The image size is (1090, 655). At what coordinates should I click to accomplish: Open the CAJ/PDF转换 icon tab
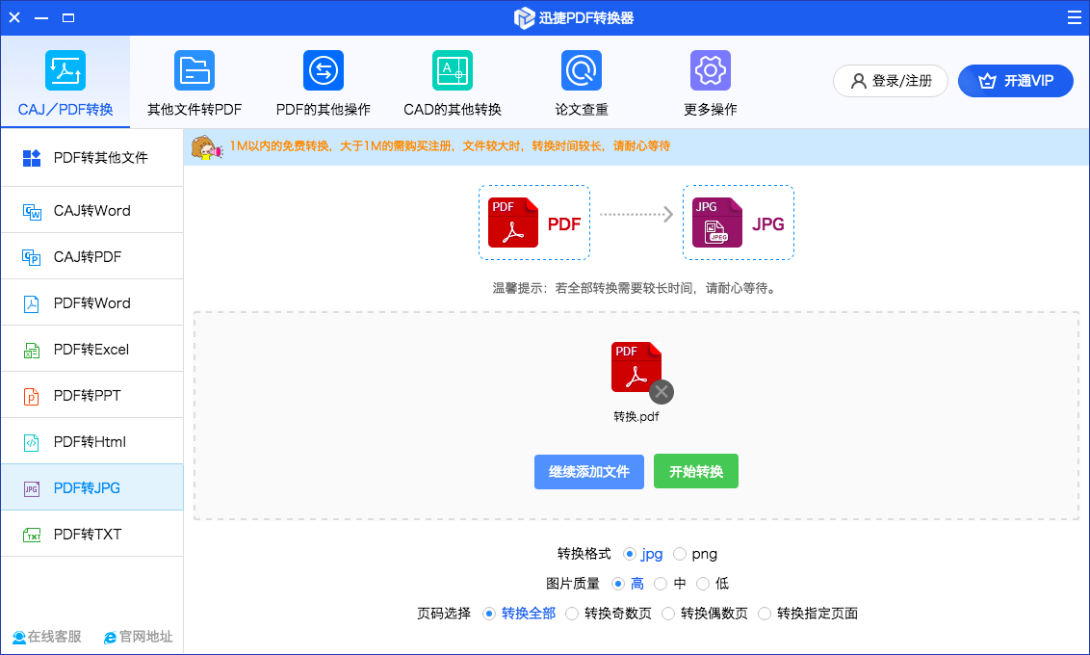point(65,70)
